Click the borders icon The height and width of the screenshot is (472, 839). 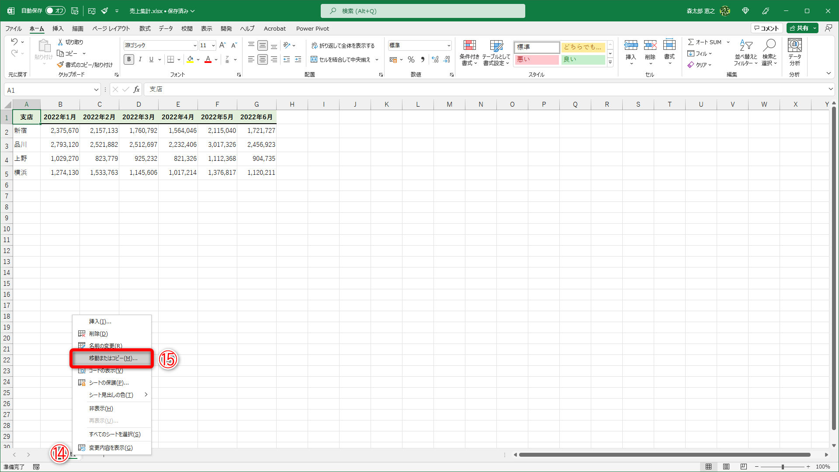(x=171, y=59)
